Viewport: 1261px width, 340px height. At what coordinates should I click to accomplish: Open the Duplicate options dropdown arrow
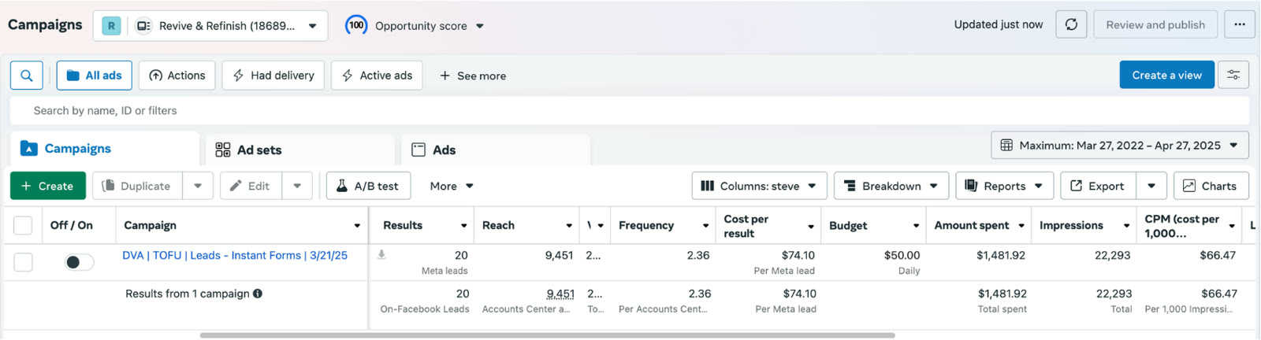198,186
